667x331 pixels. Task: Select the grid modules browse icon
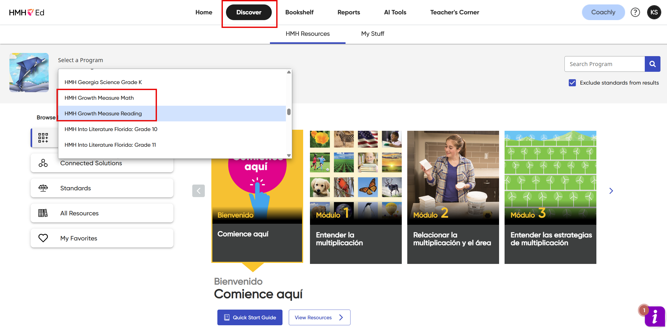point(43,138)
